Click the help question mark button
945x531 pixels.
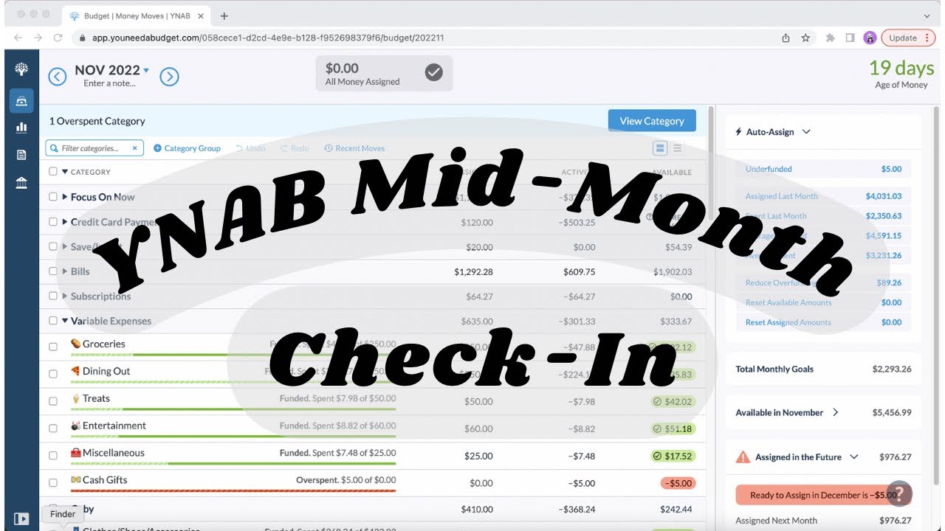[x=899, y=493]
